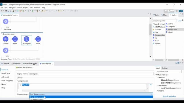Clear the palette search

[x=179, y=21]
